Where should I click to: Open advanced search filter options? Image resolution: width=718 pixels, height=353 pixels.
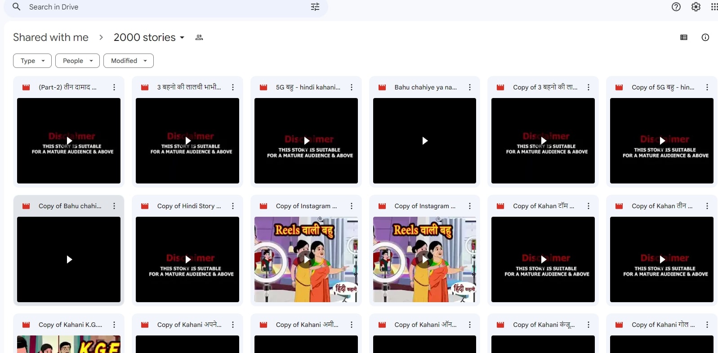point(315,7)
